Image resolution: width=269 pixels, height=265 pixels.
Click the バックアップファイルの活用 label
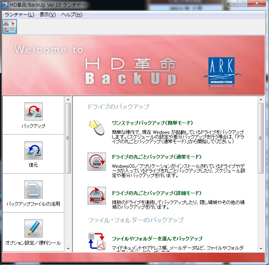click(x=33, y=204)
